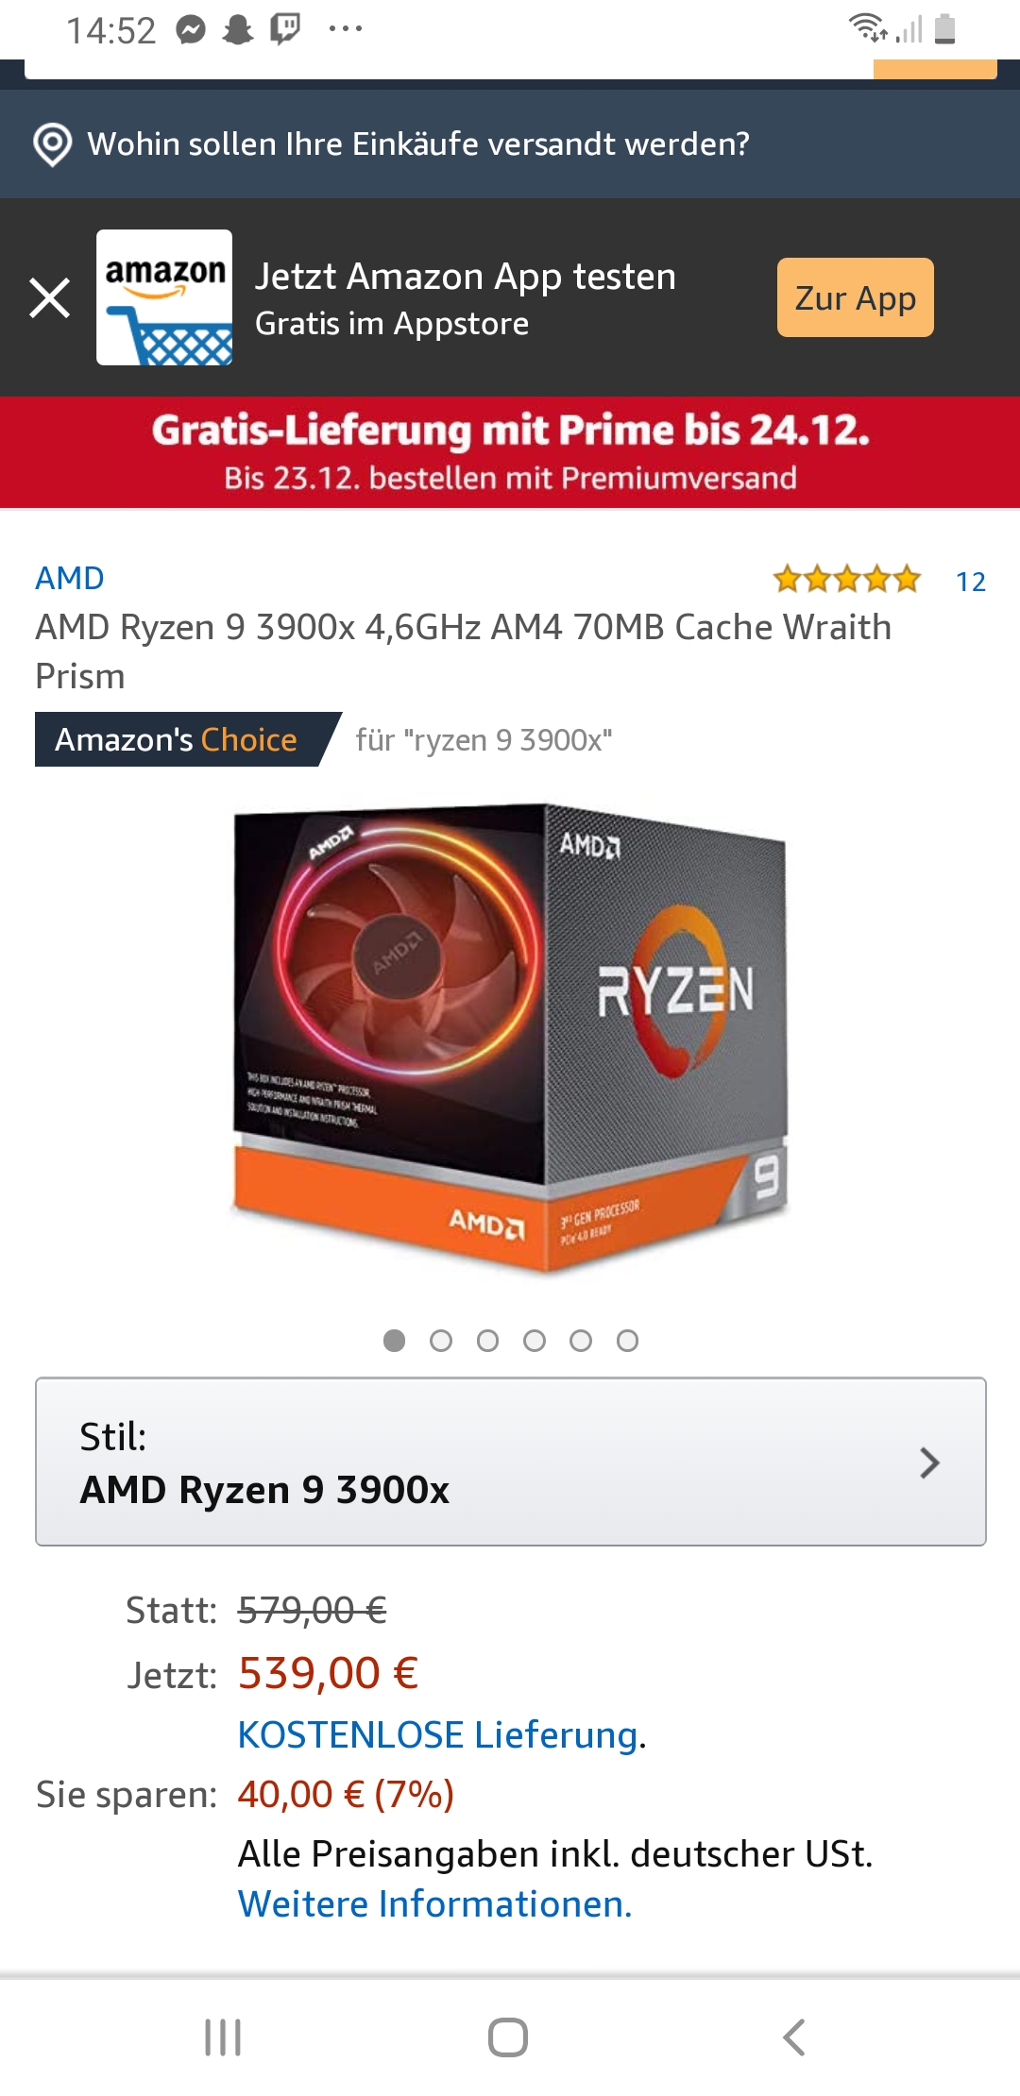The width and height of the screenshot is (1020, 2096).
Task: Tap the Gratis-Lieferung mit Prime banner
Action: coord(510,452)
